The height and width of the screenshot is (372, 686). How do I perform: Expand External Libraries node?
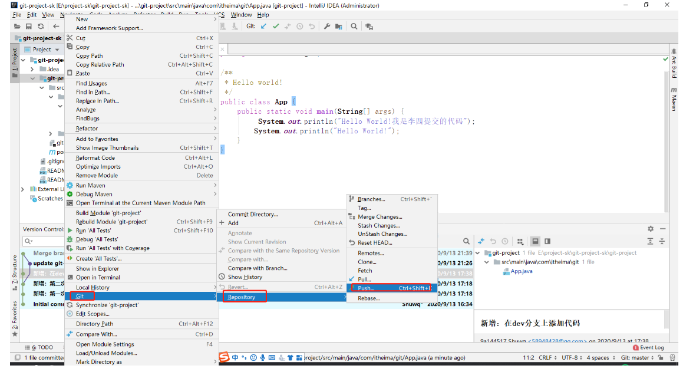(23, 189)
